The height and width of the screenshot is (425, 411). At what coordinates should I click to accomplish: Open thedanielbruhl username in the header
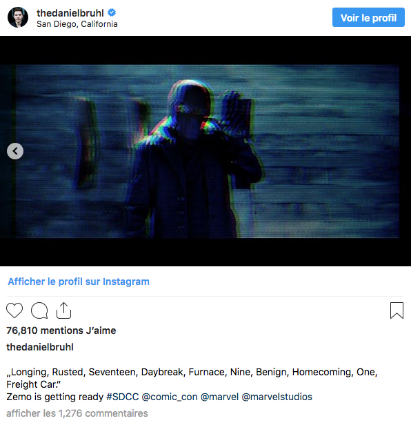(x=70, y=12)
